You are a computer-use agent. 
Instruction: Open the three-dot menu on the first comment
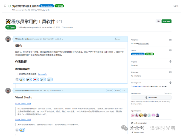coord(124,39)
